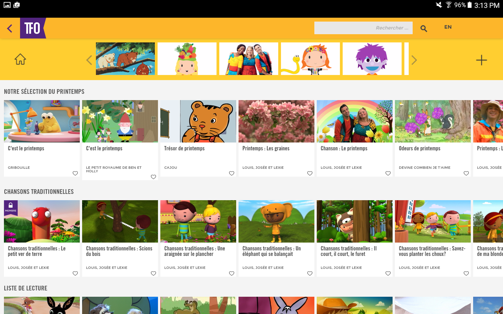Like Il court, il court, le furet
Viewport: 503px width, 314px height.
click(388, 274)
